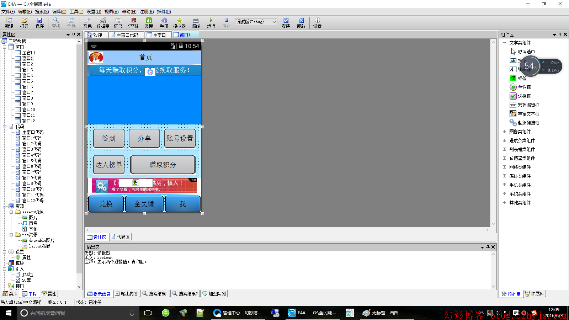569x320 pixels.
Task: Open the 数据库 database tool
Action: 103,23
